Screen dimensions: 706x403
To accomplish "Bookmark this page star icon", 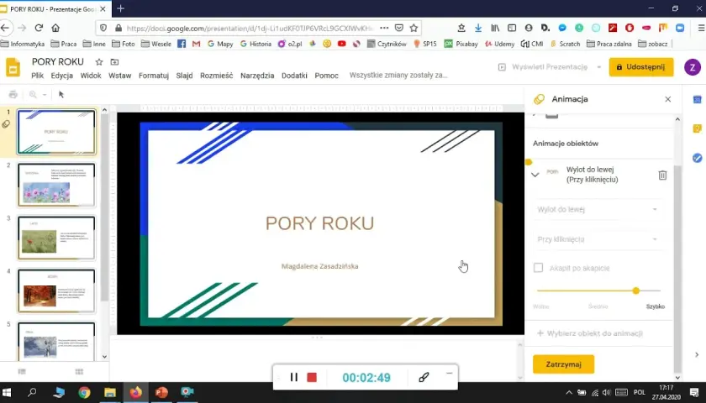I will 414,28.
